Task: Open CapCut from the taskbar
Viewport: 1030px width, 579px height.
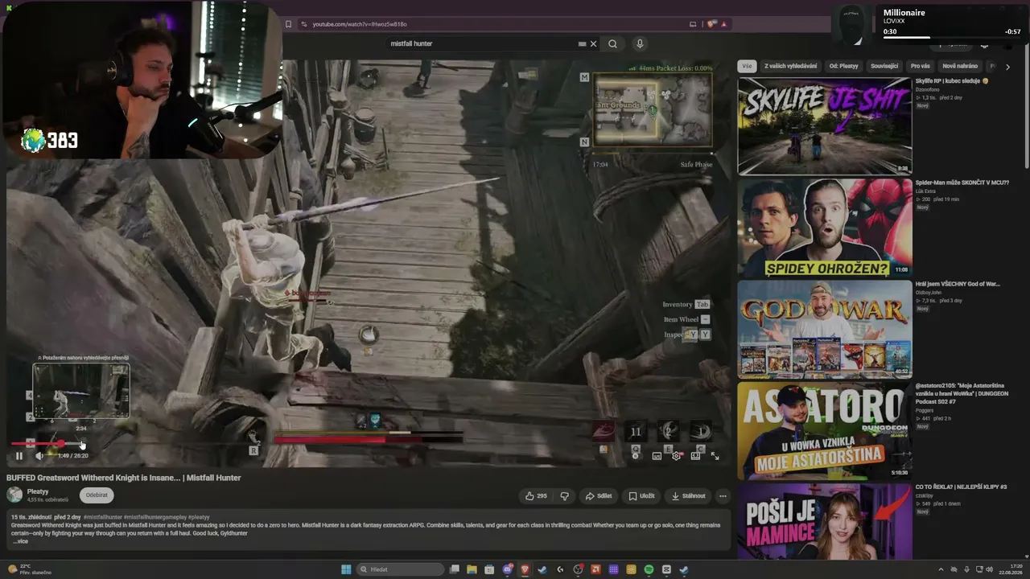Action: point(666,569)
